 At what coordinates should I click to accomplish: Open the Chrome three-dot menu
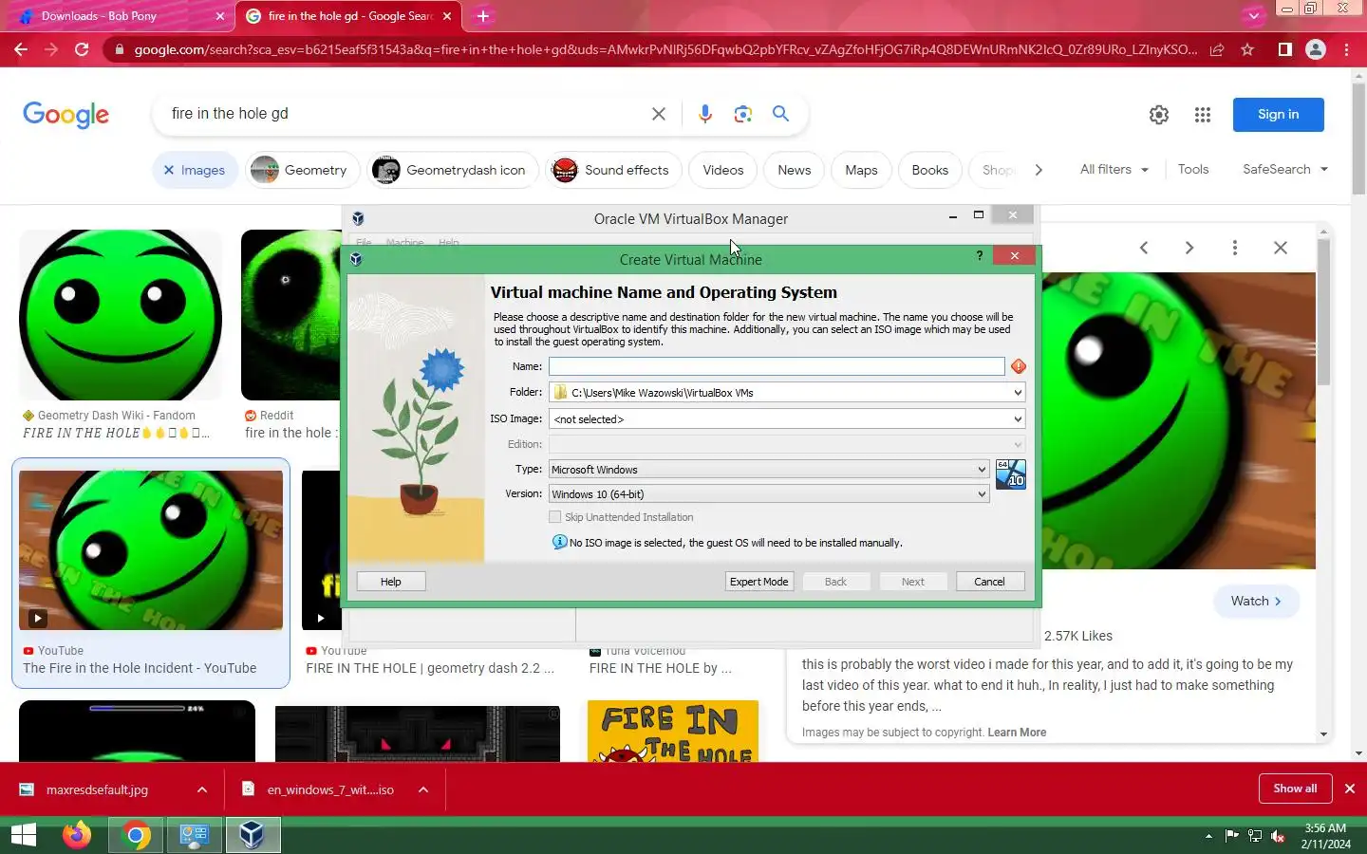(1346, 49)
